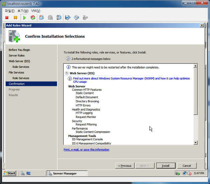Click the muted volume tray icon
The height and width of the screenshot is (184, 210).
point(189,173)
